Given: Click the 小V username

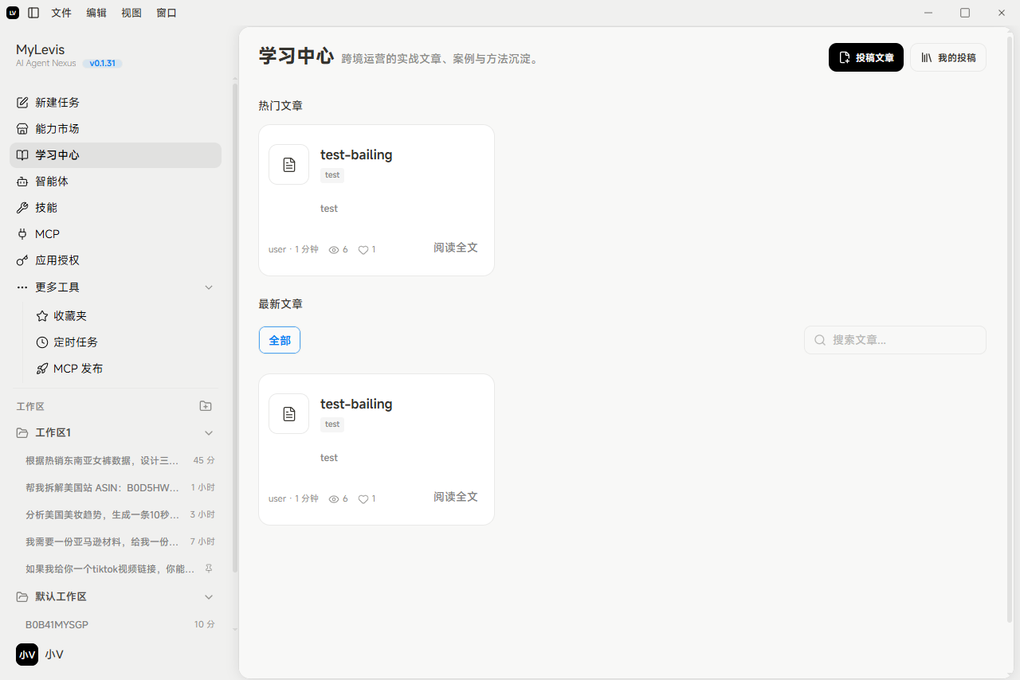Looking at the screenshot, I should (x=54, y=655).
